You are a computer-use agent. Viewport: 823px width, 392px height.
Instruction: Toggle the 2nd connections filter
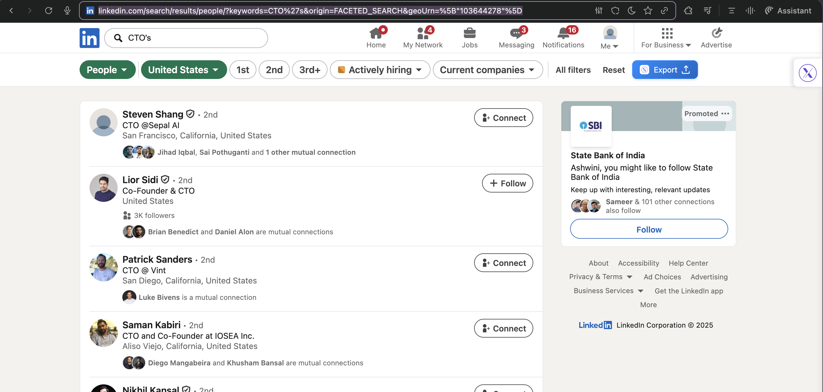pos(274,70)
